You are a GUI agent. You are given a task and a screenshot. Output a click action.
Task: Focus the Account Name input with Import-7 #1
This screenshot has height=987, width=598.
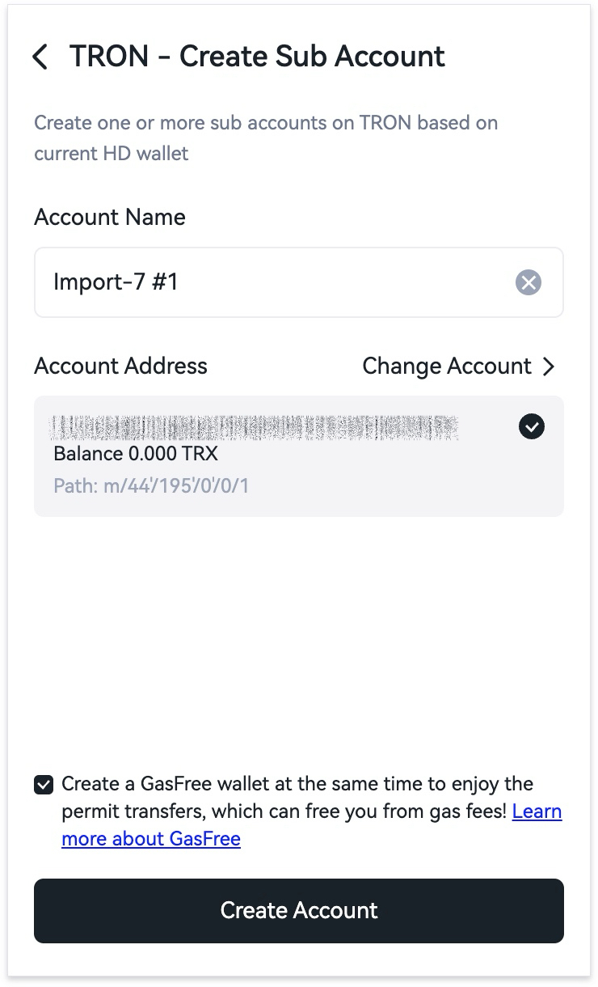point(299,282)
